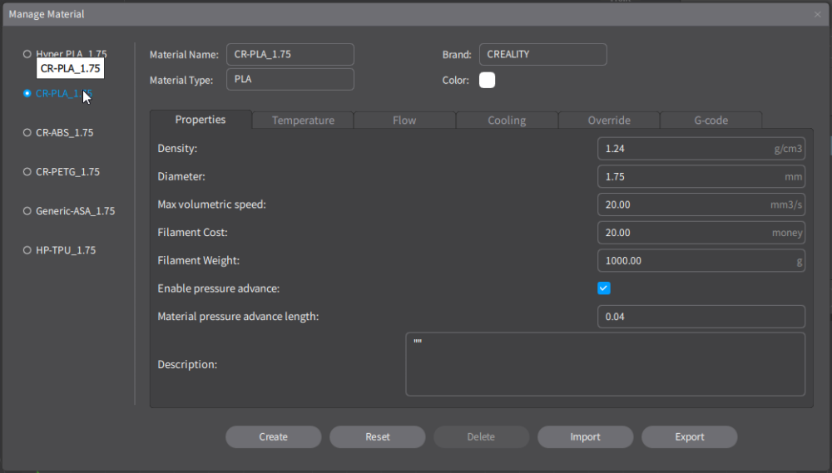
Task: Click the 'Density:' label
Action: (x=177, y=149)
